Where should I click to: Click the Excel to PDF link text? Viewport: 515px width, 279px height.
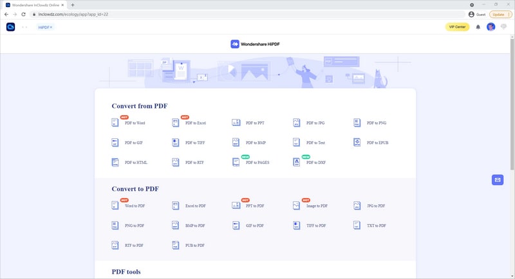(x=196, y=206)
